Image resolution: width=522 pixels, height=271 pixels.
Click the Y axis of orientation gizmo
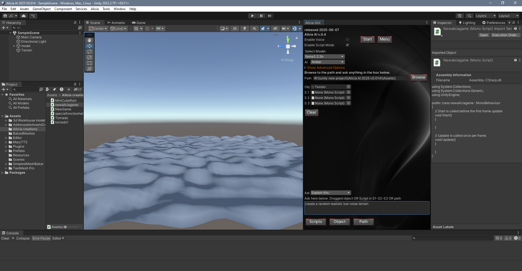click(288, 40)
